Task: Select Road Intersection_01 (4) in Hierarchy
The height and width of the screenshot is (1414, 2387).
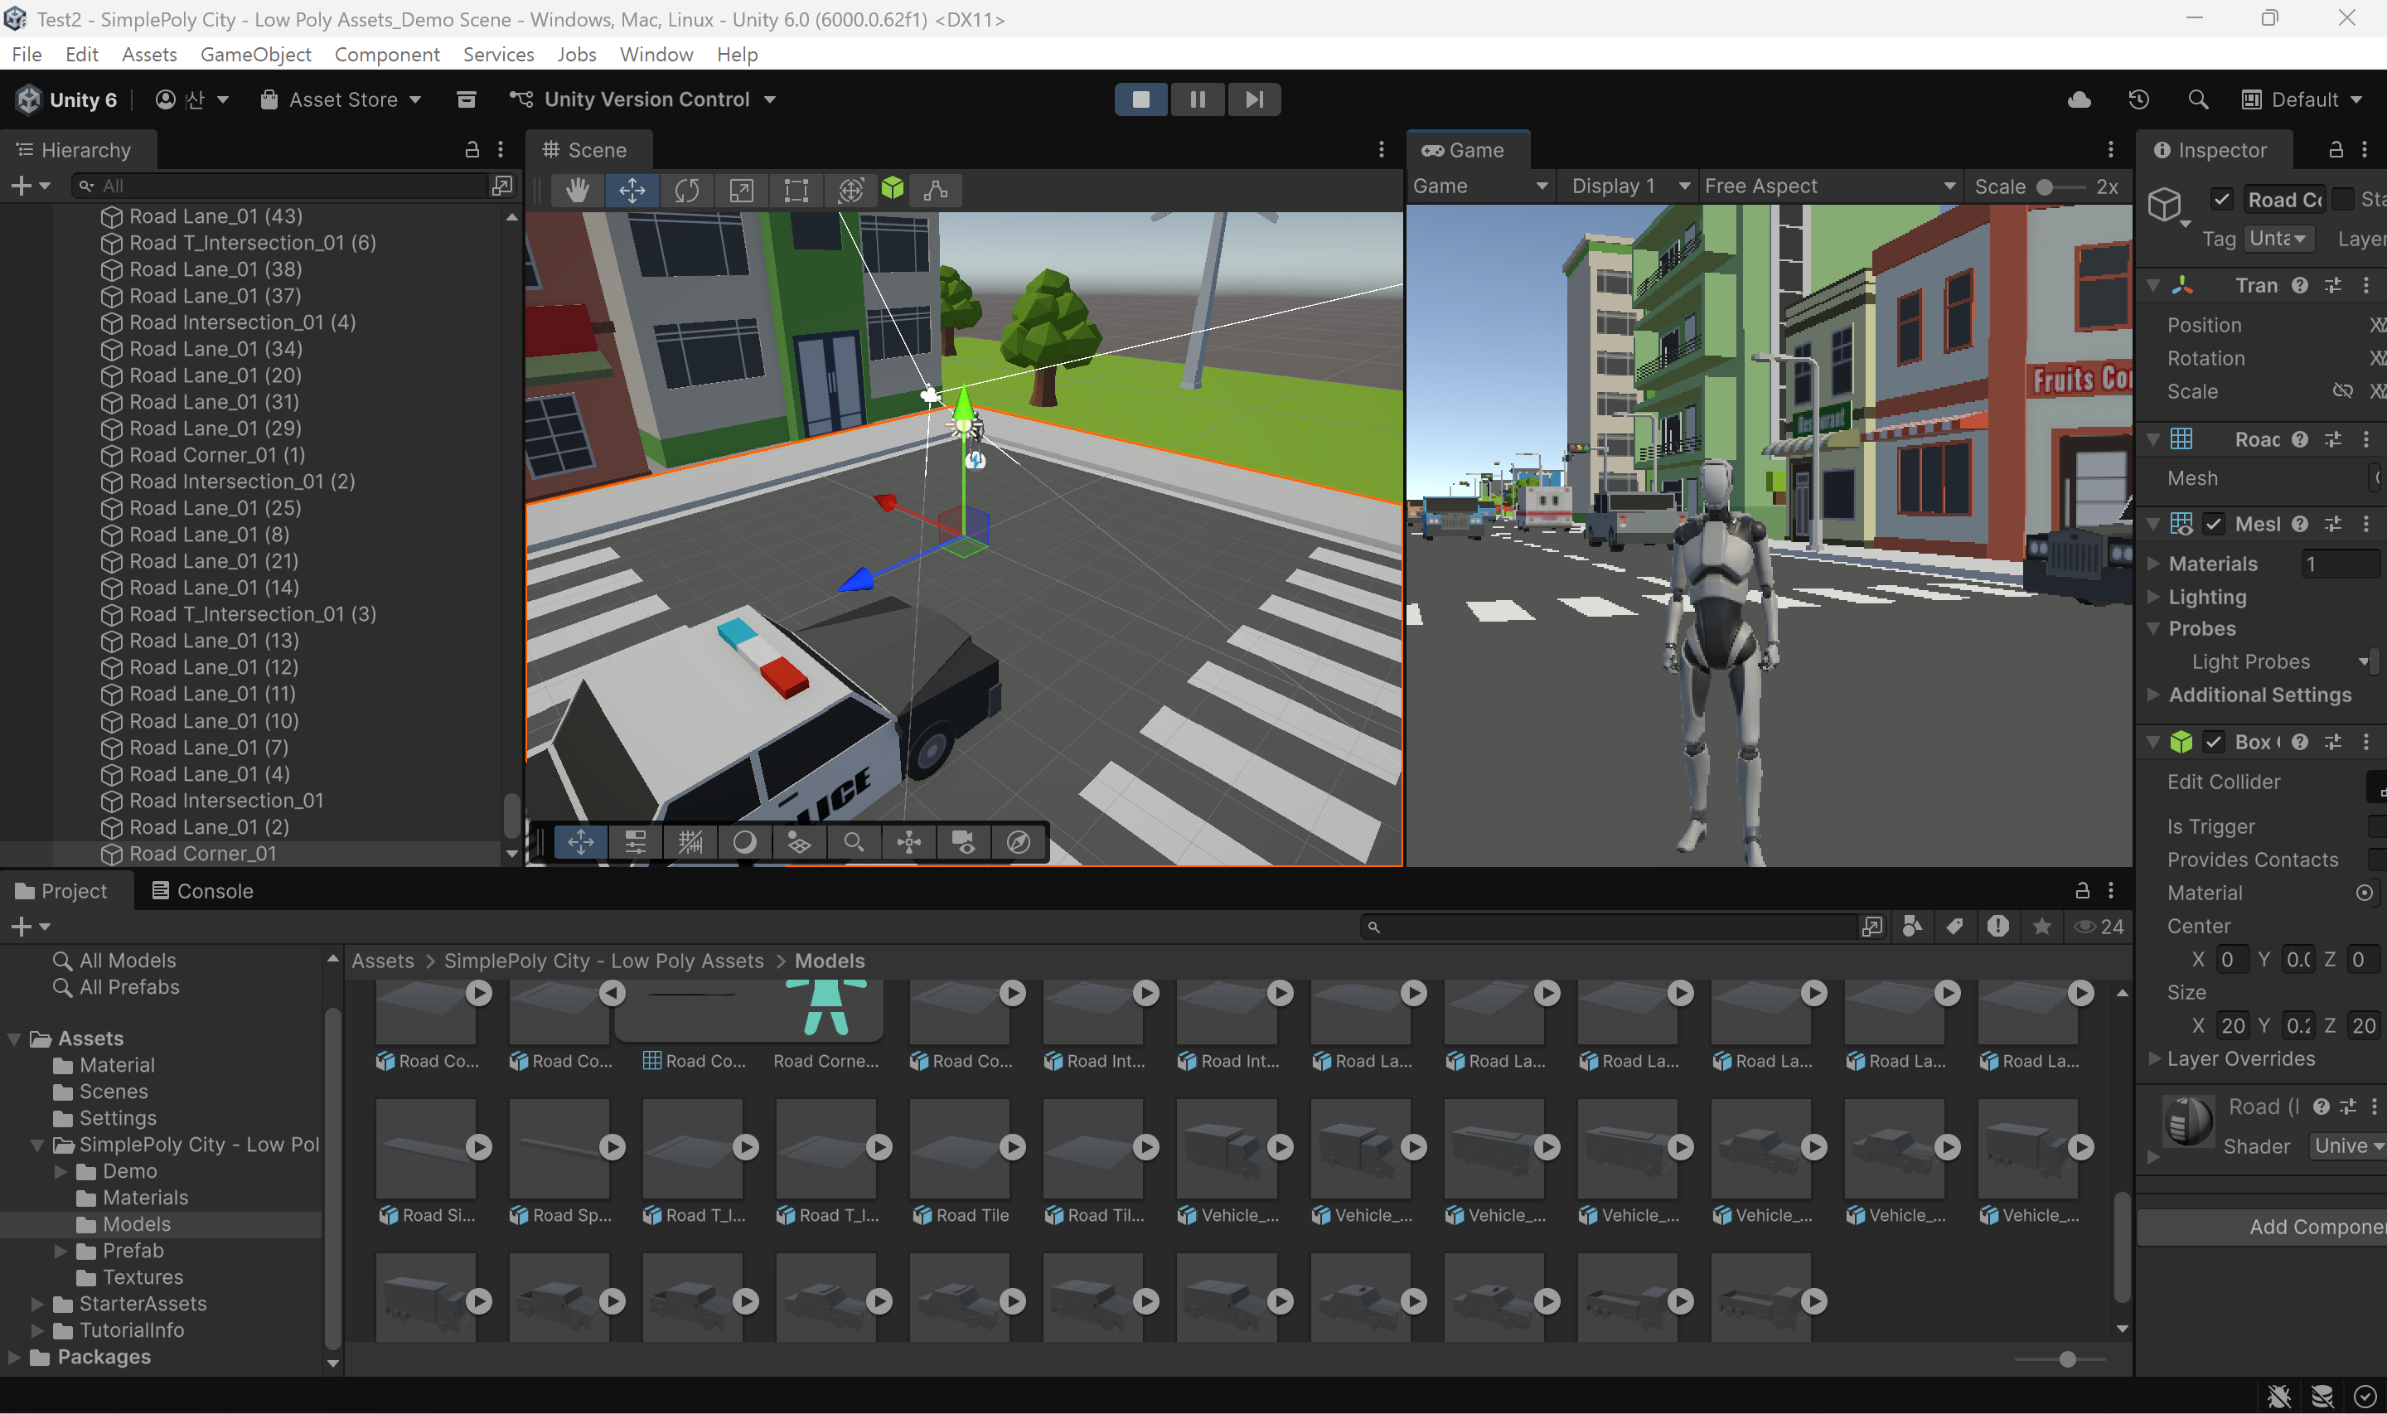Action: pyautogui.click(x=242, y=322)
